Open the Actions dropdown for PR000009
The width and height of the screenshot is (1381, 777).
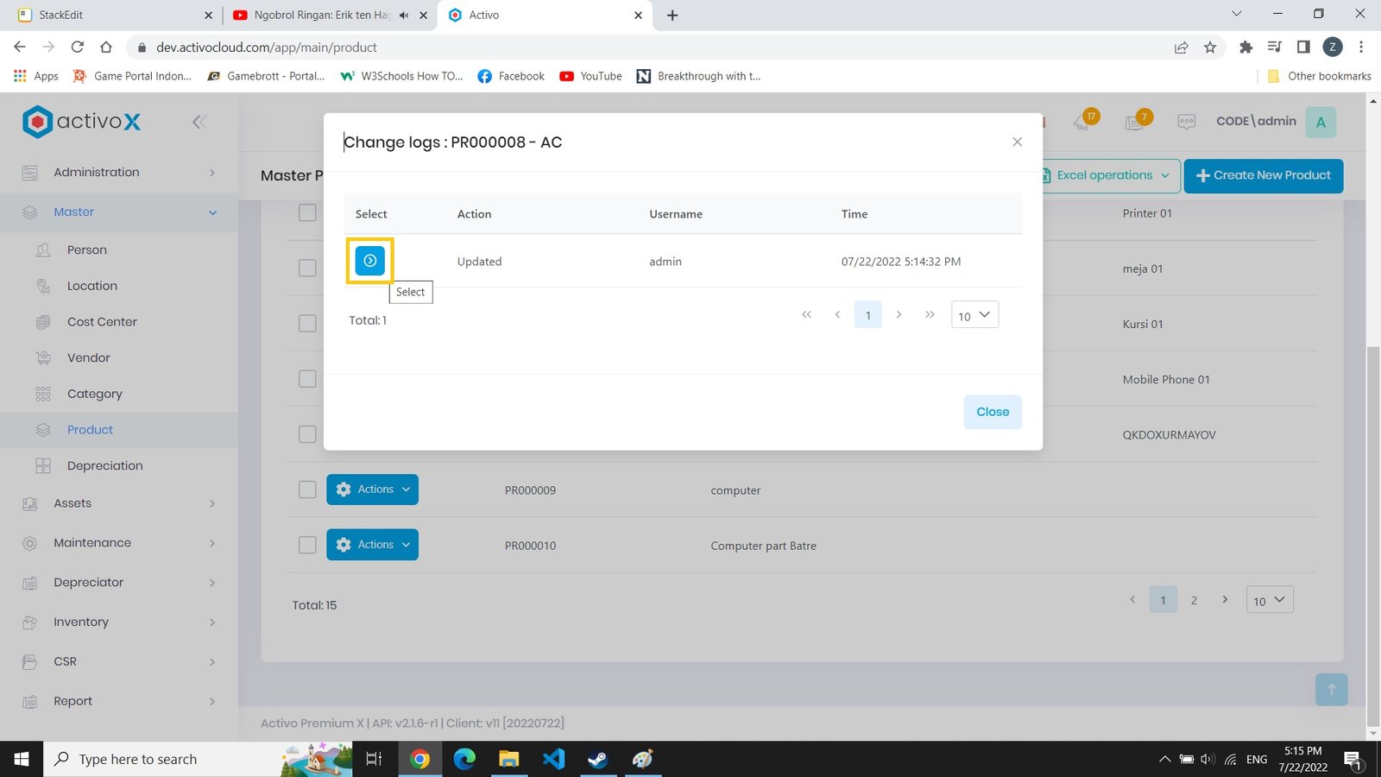[x=372, y=490]
